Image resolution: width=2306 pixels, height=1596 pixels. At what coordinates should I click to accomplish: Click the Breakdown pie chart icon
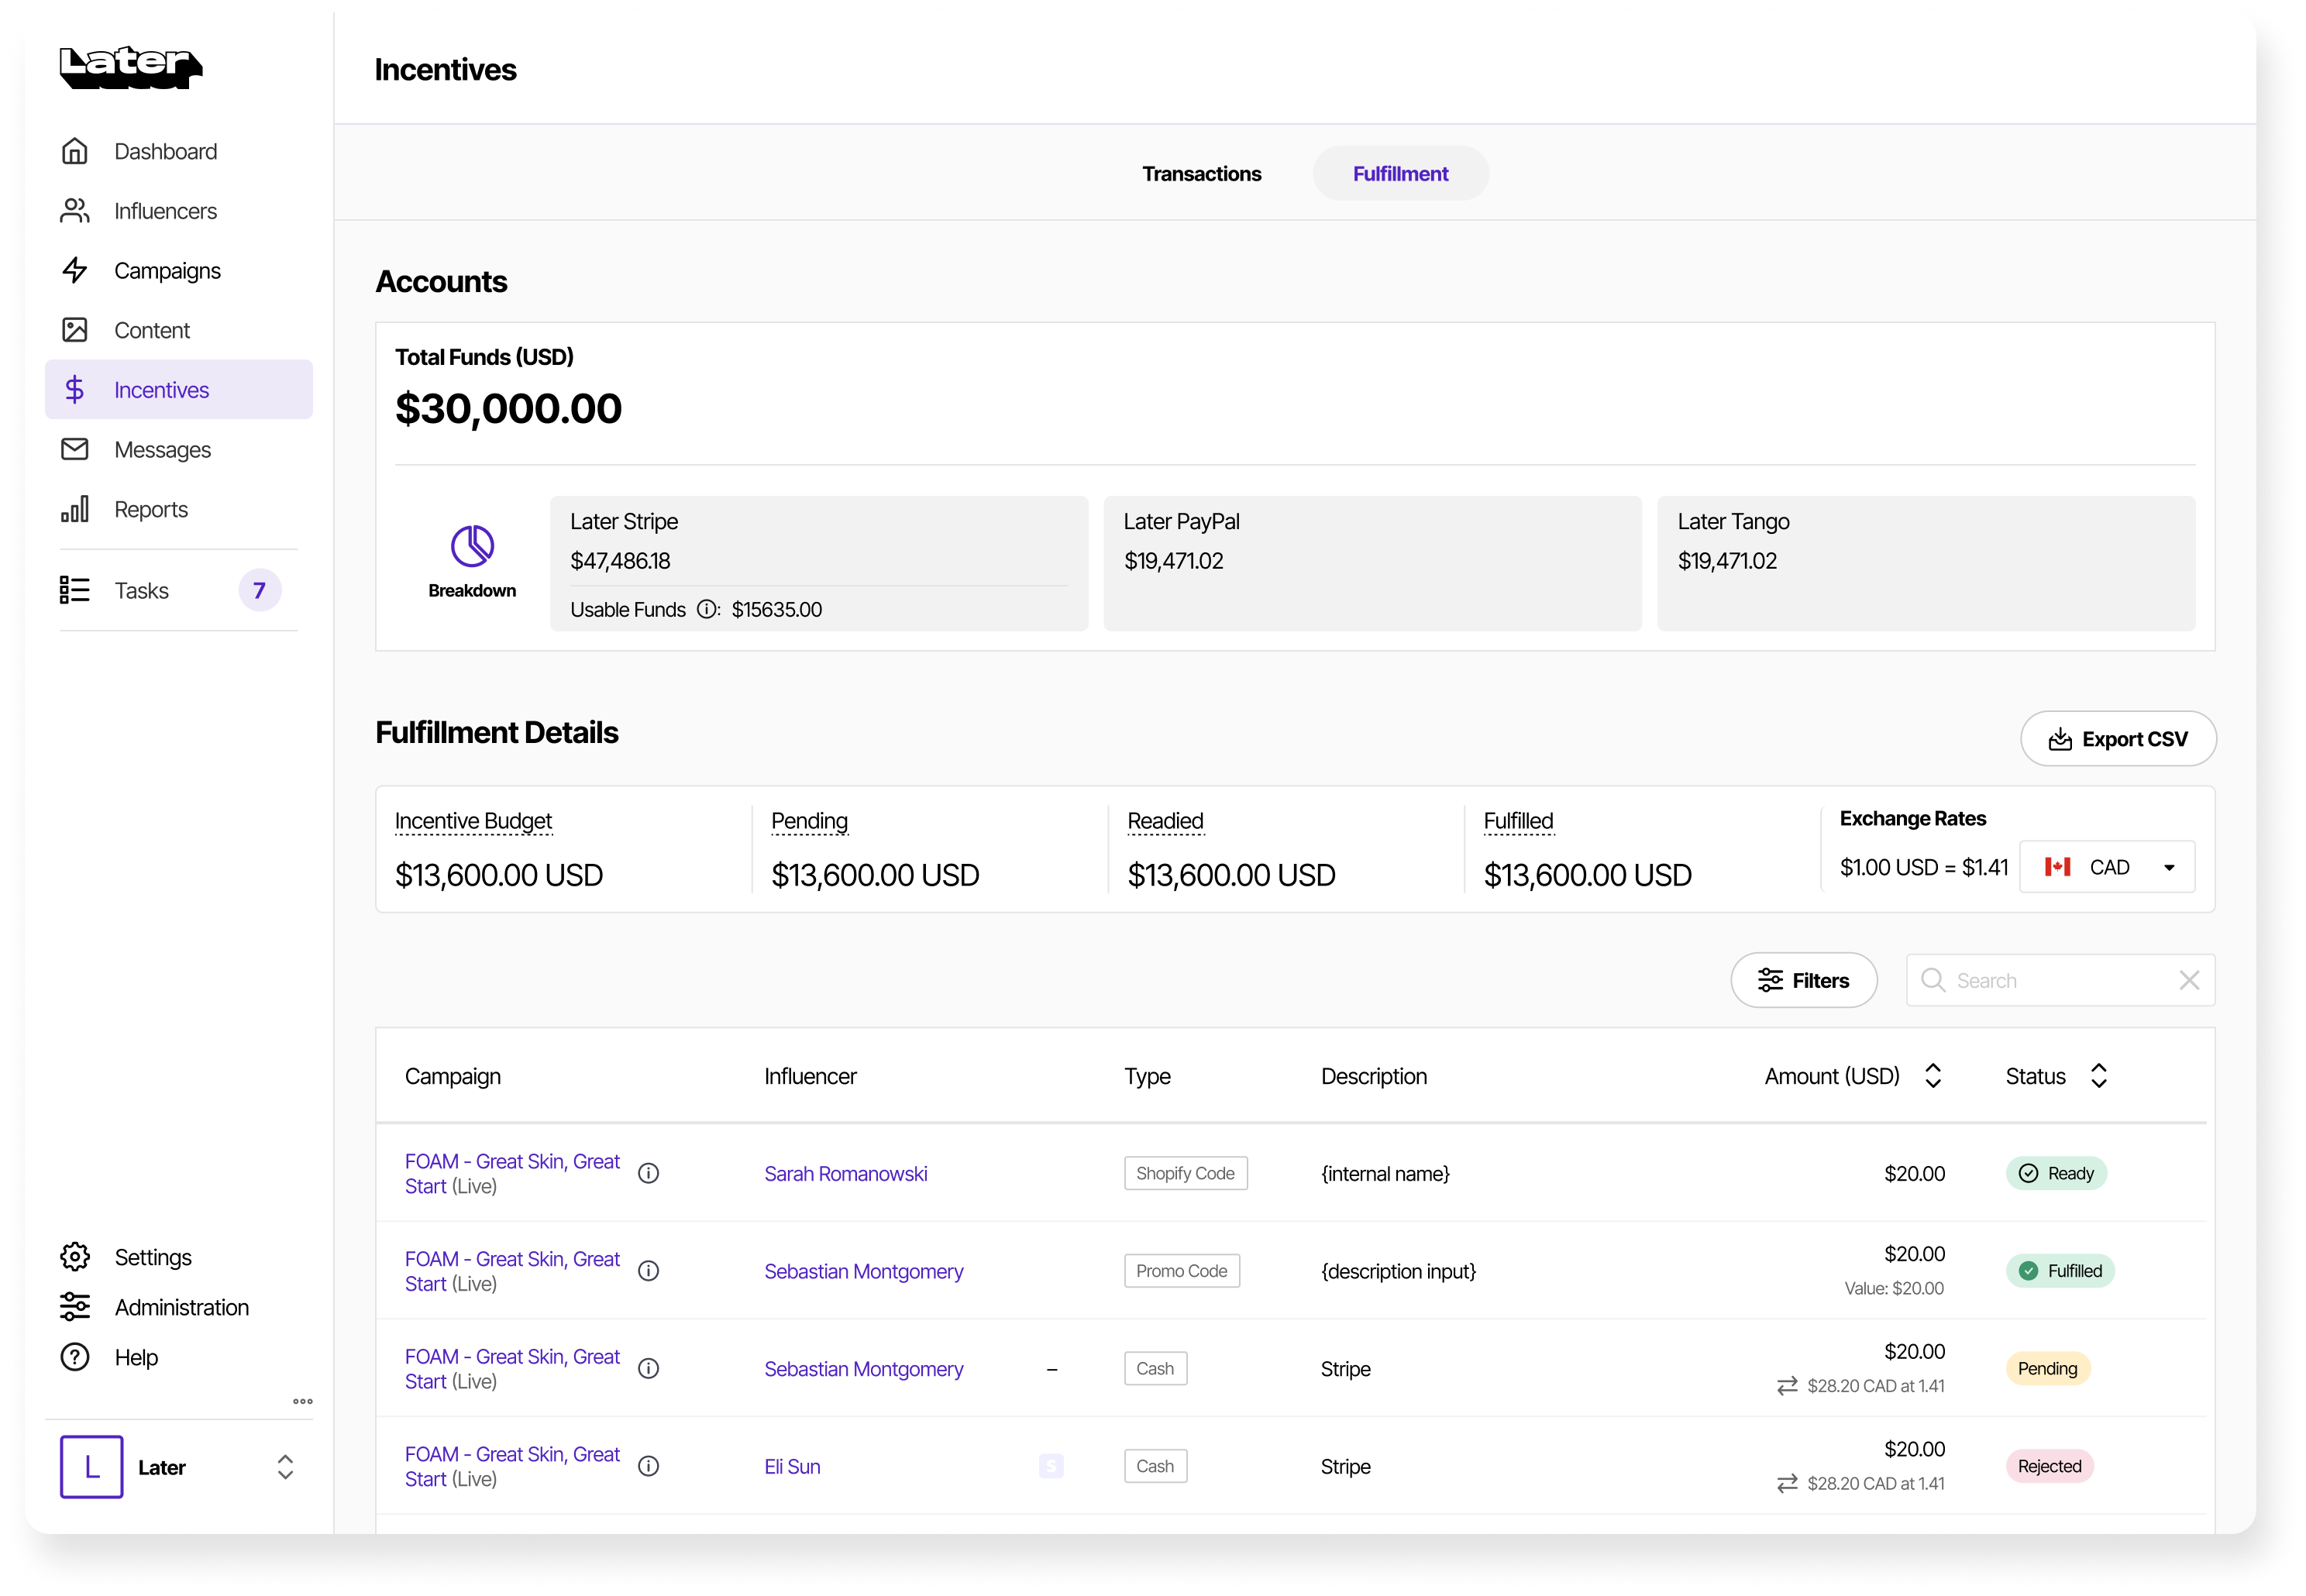472,546
